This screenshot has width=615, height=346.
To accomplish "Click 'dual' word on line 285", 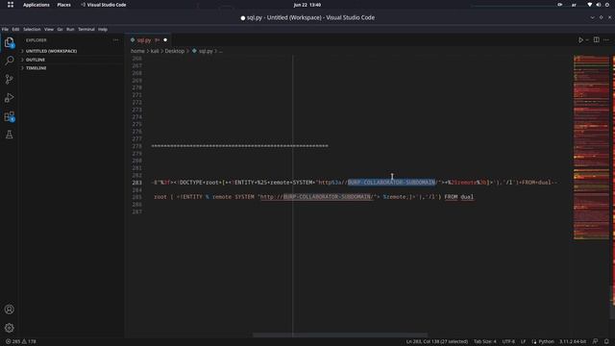I will tap(467, 197).
